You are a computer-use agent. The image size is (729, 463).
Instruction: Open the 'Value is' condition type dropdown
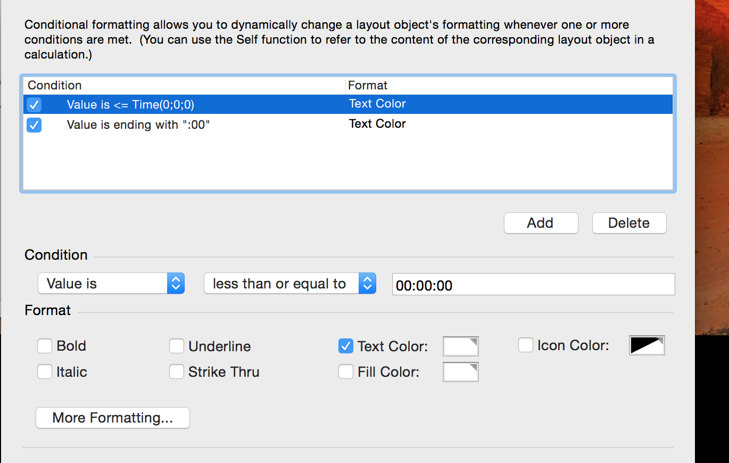(111, 284)
